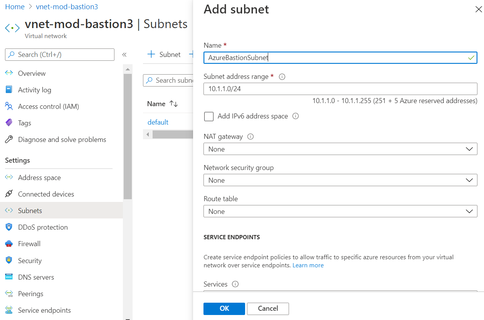Click the DNS servers icon

click(9, 277)
